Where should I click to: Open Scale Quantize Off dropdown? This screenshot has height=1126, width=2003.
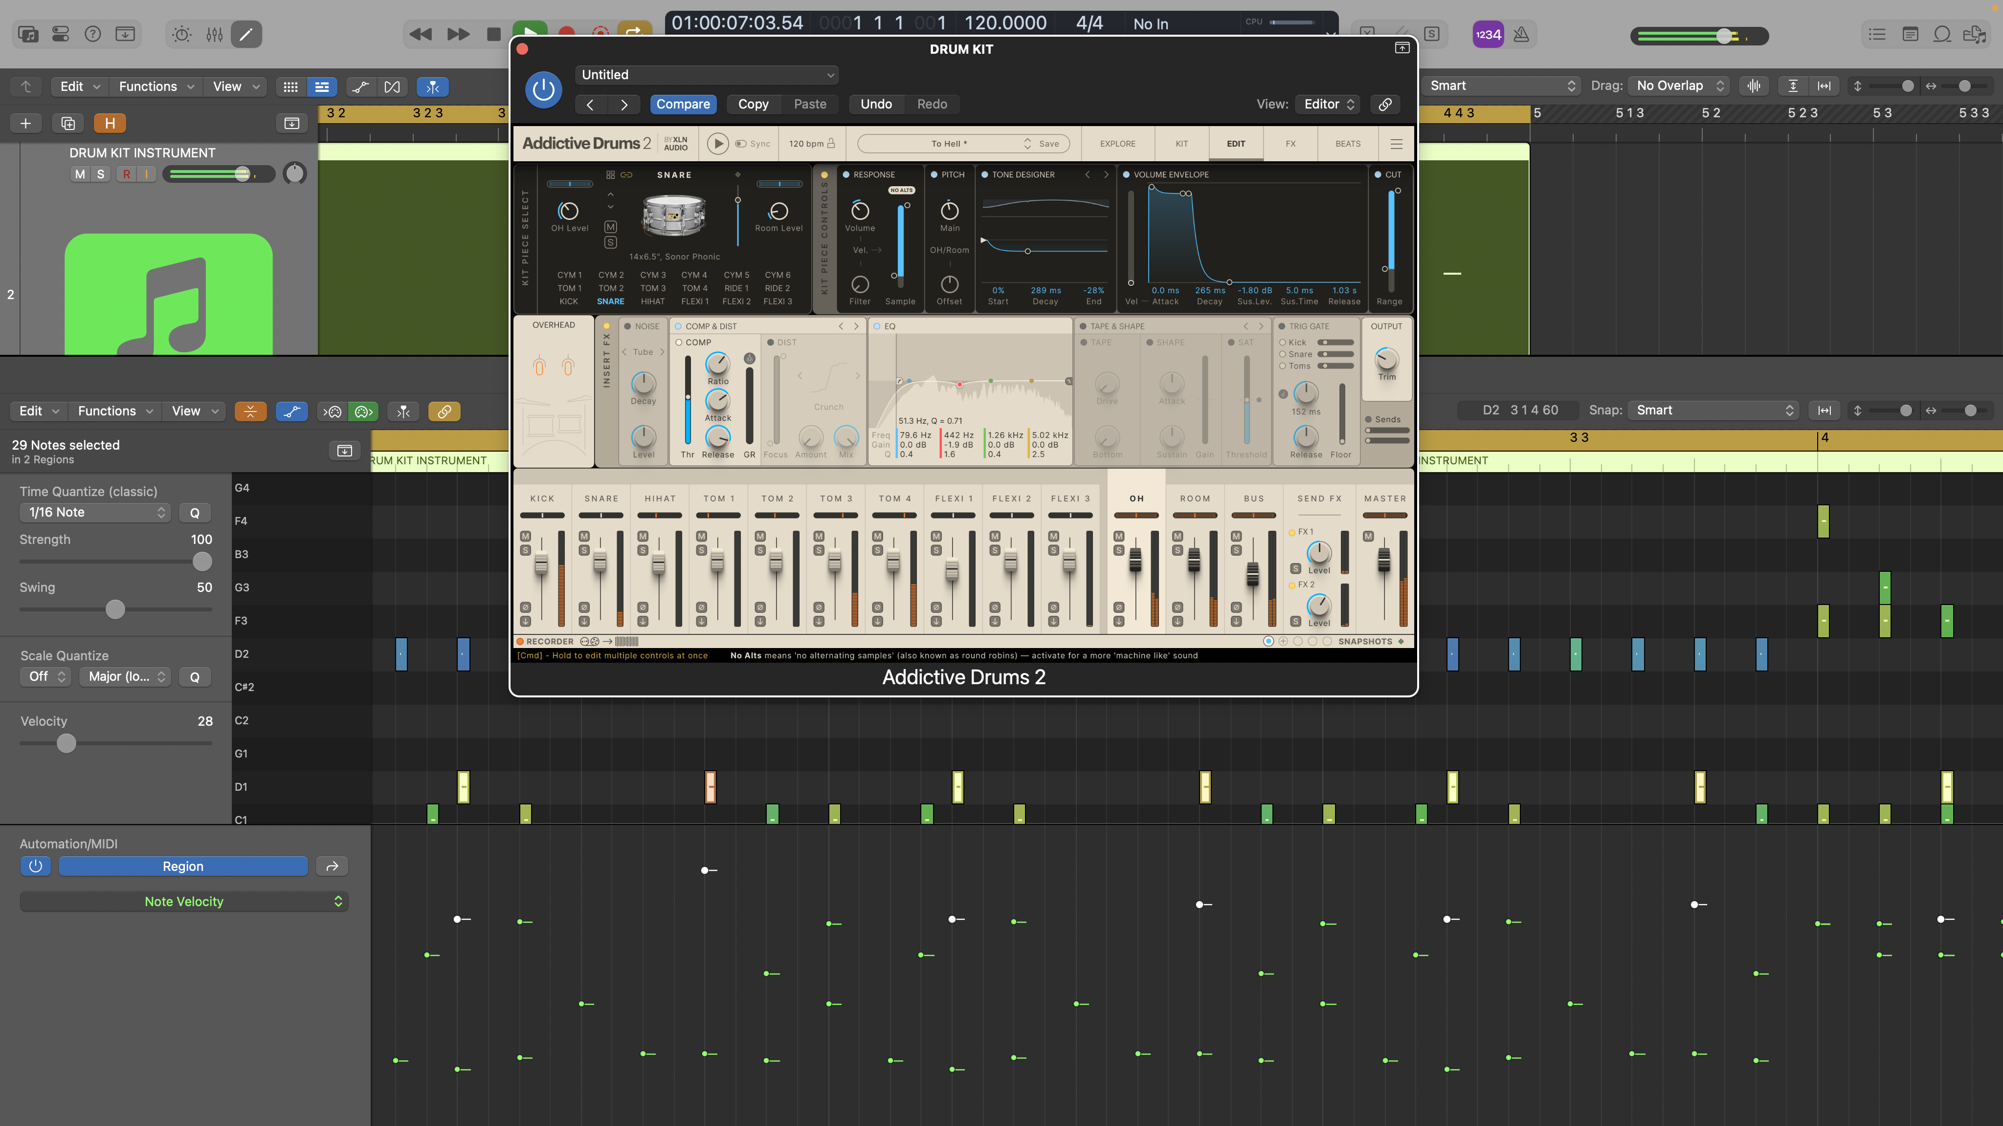click(x=46, y=676)
